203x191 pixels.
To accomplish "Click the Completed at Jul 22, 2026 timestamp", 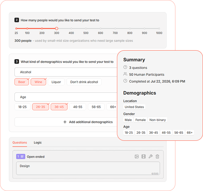I will coord(157,81).
